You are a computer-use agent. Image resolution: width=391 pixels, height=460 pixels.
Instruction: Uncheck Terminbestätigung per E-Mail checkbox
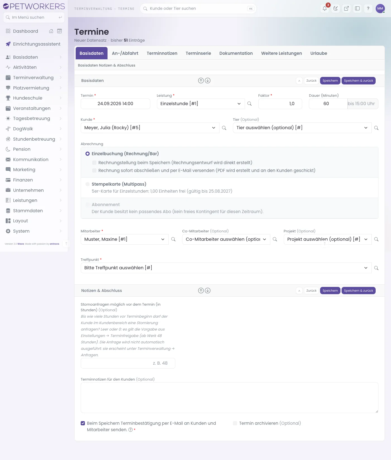tap(83, 423)
